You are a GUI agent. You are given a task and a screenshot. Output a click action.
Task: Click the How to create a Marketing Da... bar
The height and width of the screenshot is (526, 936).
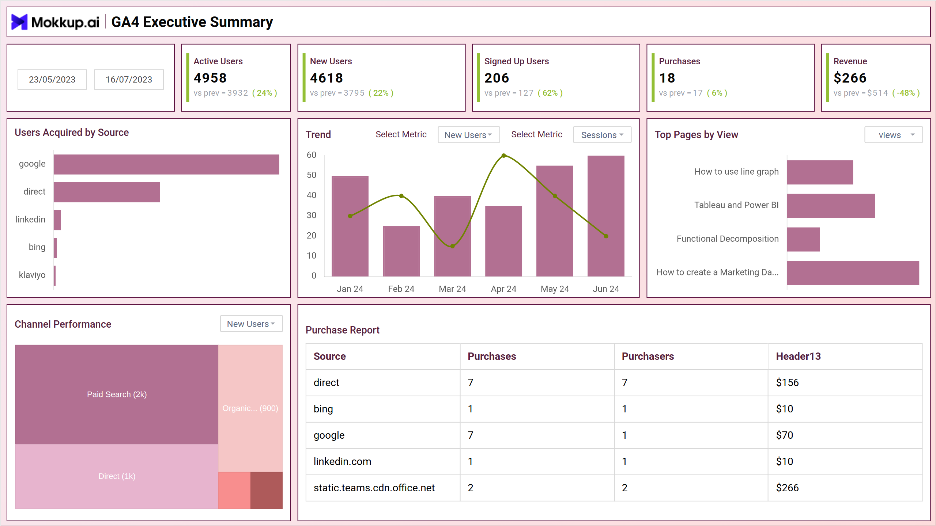(x=853, y=273)
